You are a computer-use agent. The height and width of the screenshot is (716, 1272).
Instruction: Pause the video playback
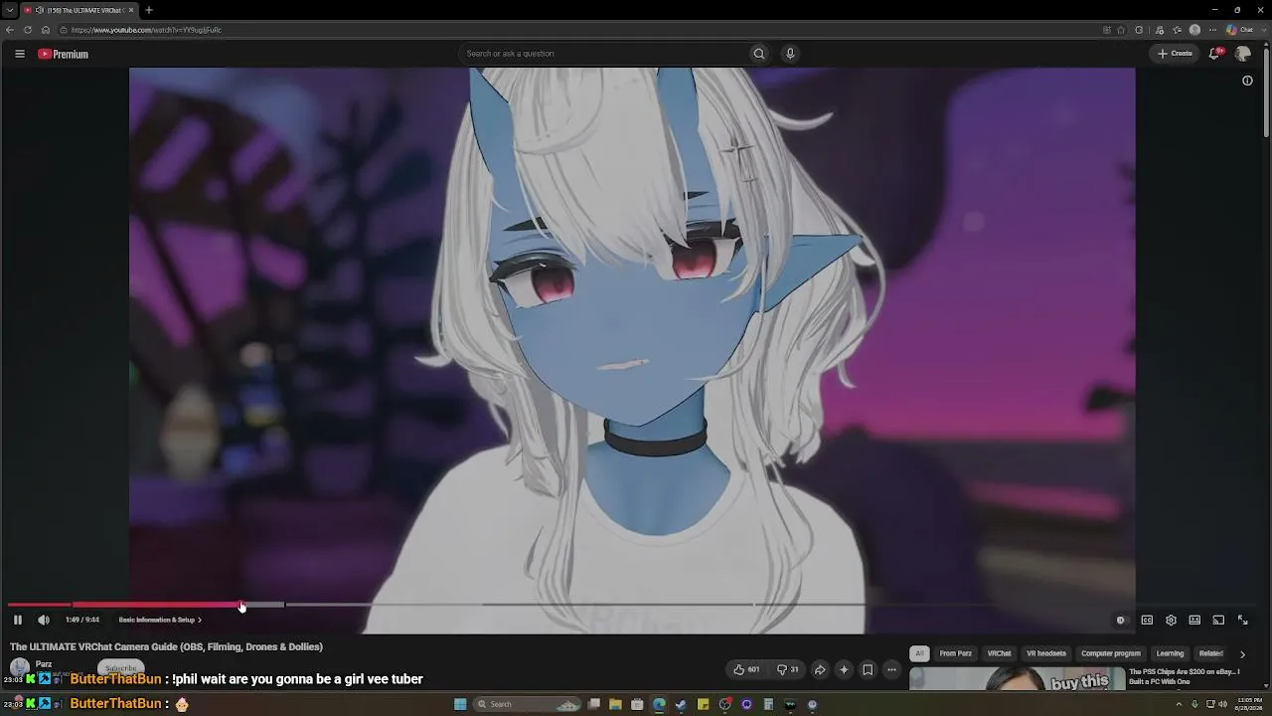pos(18,620)
